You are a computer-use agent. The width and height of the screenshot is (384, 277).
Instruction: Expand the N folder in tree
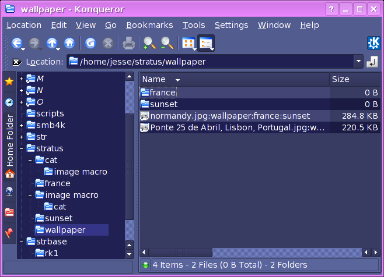[22, 90]
